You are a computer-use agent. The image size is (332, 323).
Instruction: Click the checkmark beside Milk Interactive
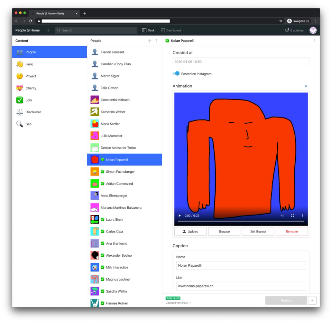click(102, 267)
